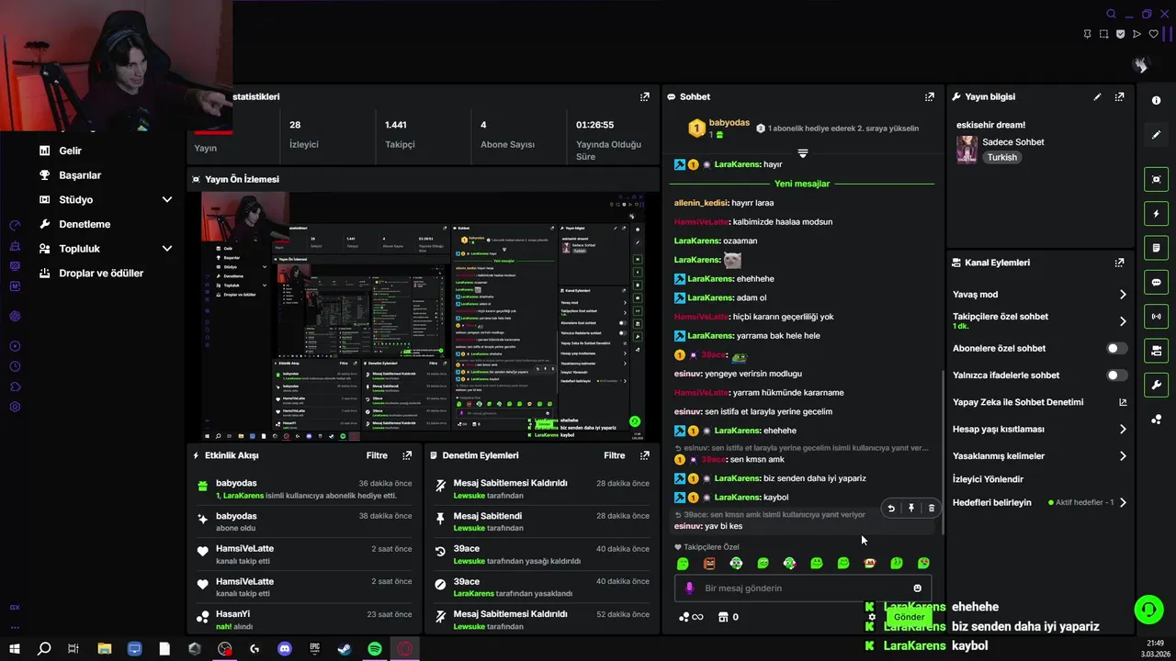This screenshot has height=661, width=1176.
Task: Open the emoji picker in chat input
Action: [x=917, y=588]
